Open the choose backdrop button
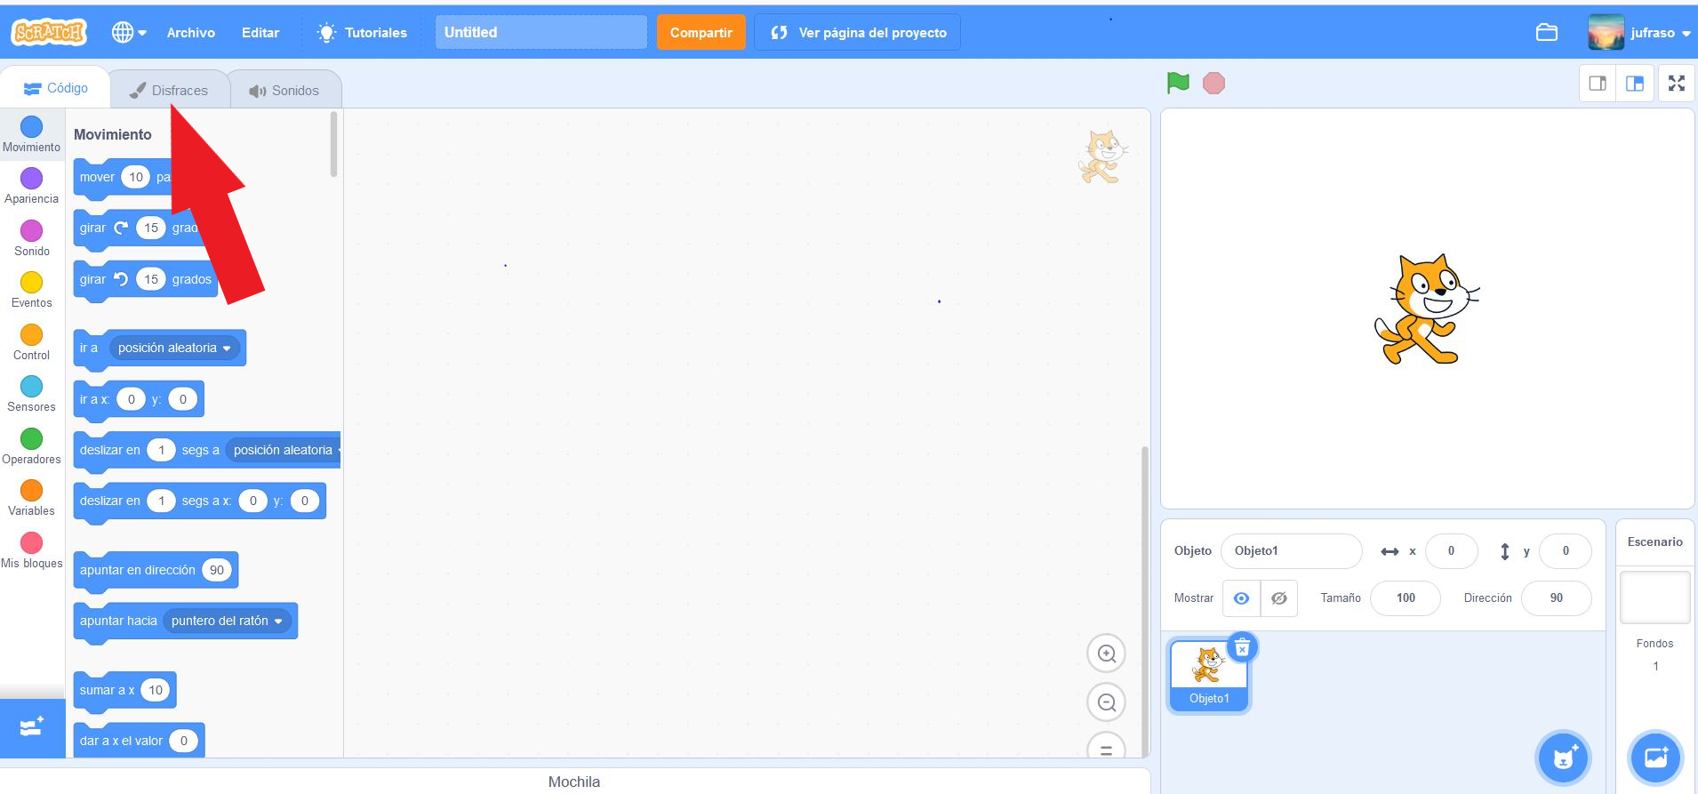The width and height of the screenshot is (1698, 794). (1655, 758)
